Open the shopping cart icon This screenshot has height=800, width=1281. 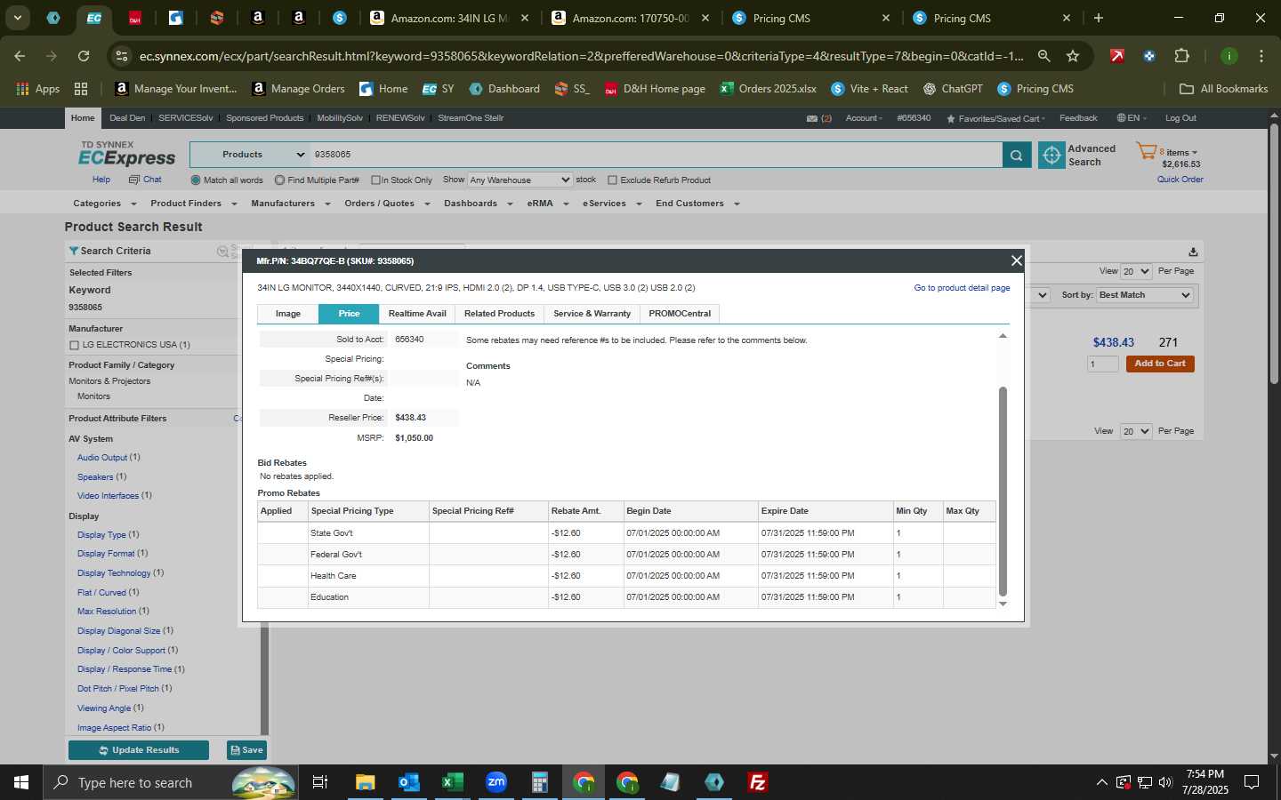click(x=1146, y=152)
